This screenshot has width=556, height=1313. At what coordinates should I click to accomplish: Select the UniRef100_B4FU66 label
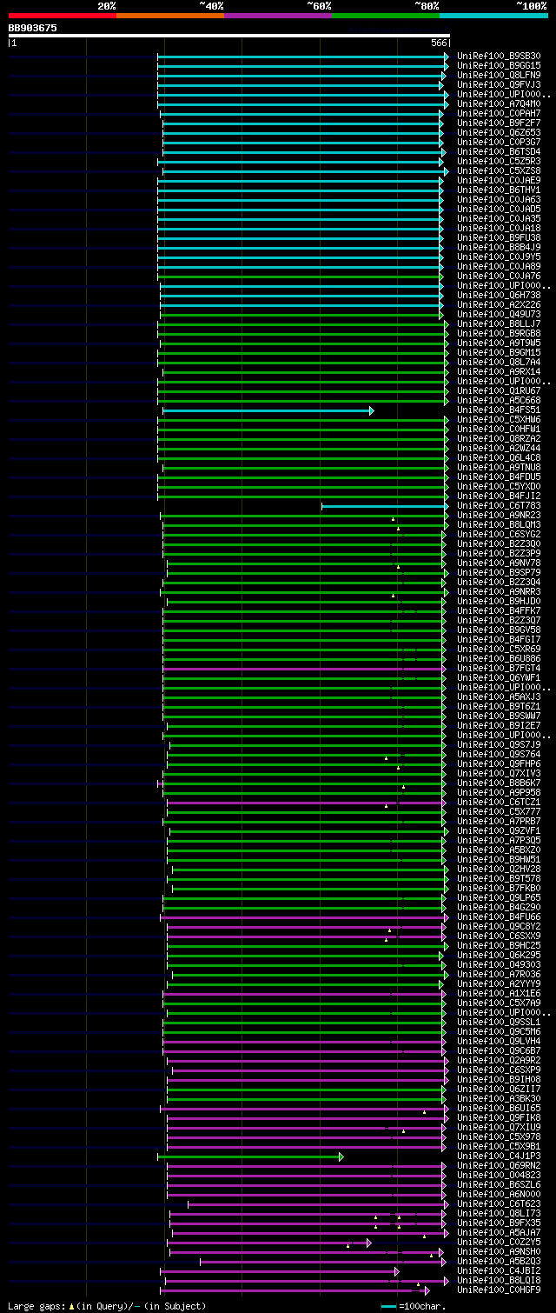pyautogui.click(x=500, y=917)
